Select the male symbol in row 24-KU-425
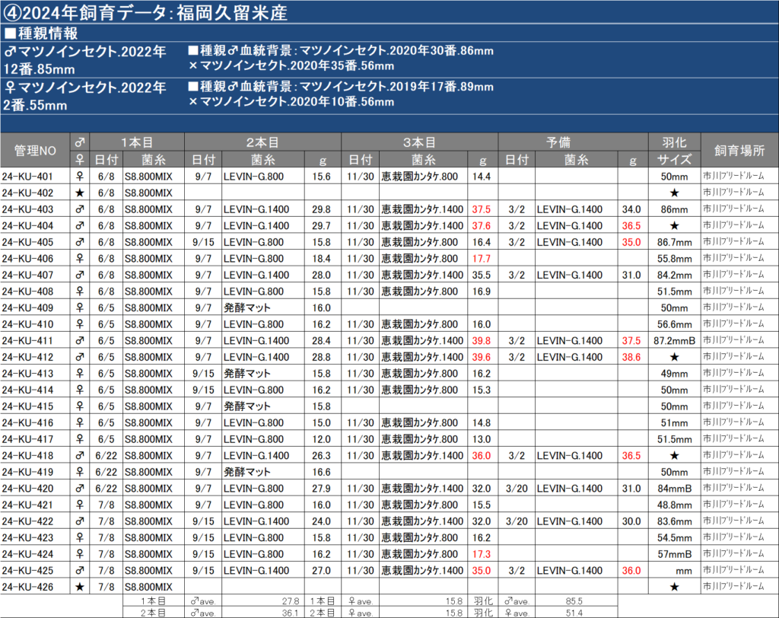779x618 pixels. click(80, 570)
